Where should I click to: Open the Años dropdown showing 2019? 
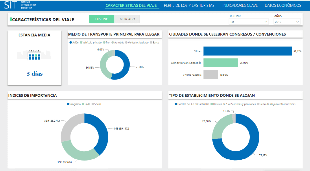(287, 22)
